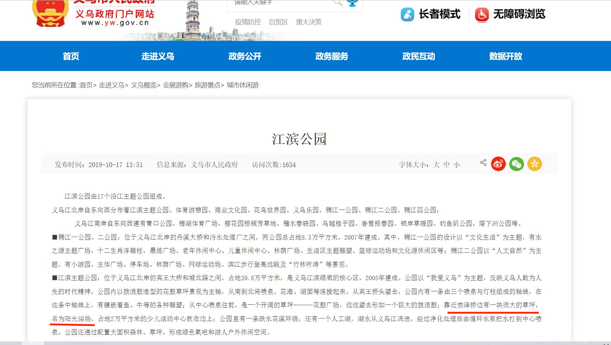The height and width of the screenshot is (345, 611).
Task: Click the 疫情防控 quick link
Action: 248,22
